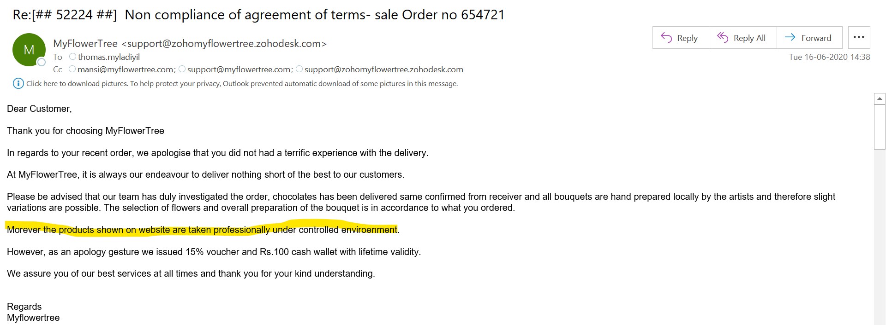Click the message scrollbar thumb
The height and width of the screenshot is (325, 886).
click(880, 127)
